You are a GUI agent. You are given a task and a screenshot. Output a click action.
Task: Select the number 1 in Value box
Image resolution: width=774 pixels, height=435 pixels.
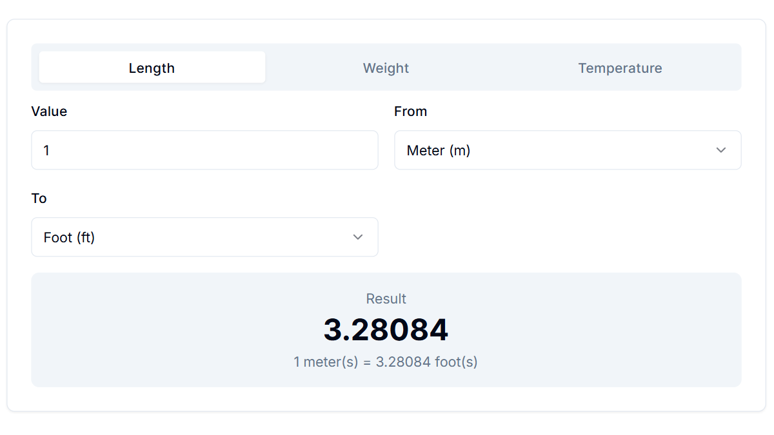click(x=46, y=150)
